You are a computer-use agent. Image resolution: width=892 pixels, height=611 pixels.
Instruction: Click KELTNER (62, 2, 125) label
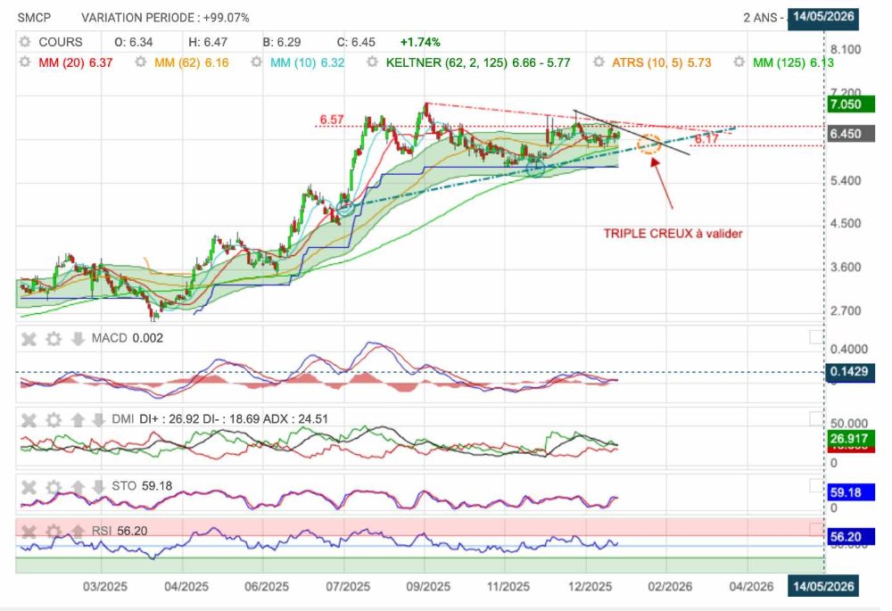pos(478,62)
